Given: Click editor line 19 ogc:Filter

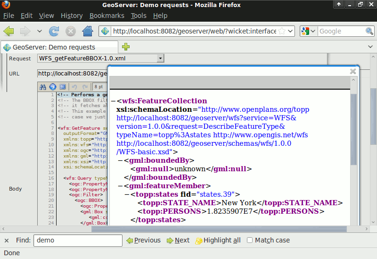Looking at the screenshot, I should 86,195.
